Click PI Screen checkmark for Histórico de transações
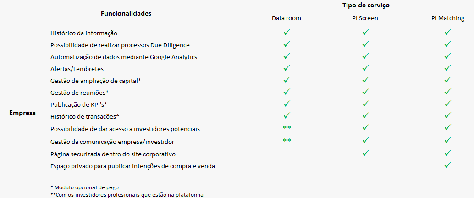This screenshot has width=474, height=198. click(365, 115)
